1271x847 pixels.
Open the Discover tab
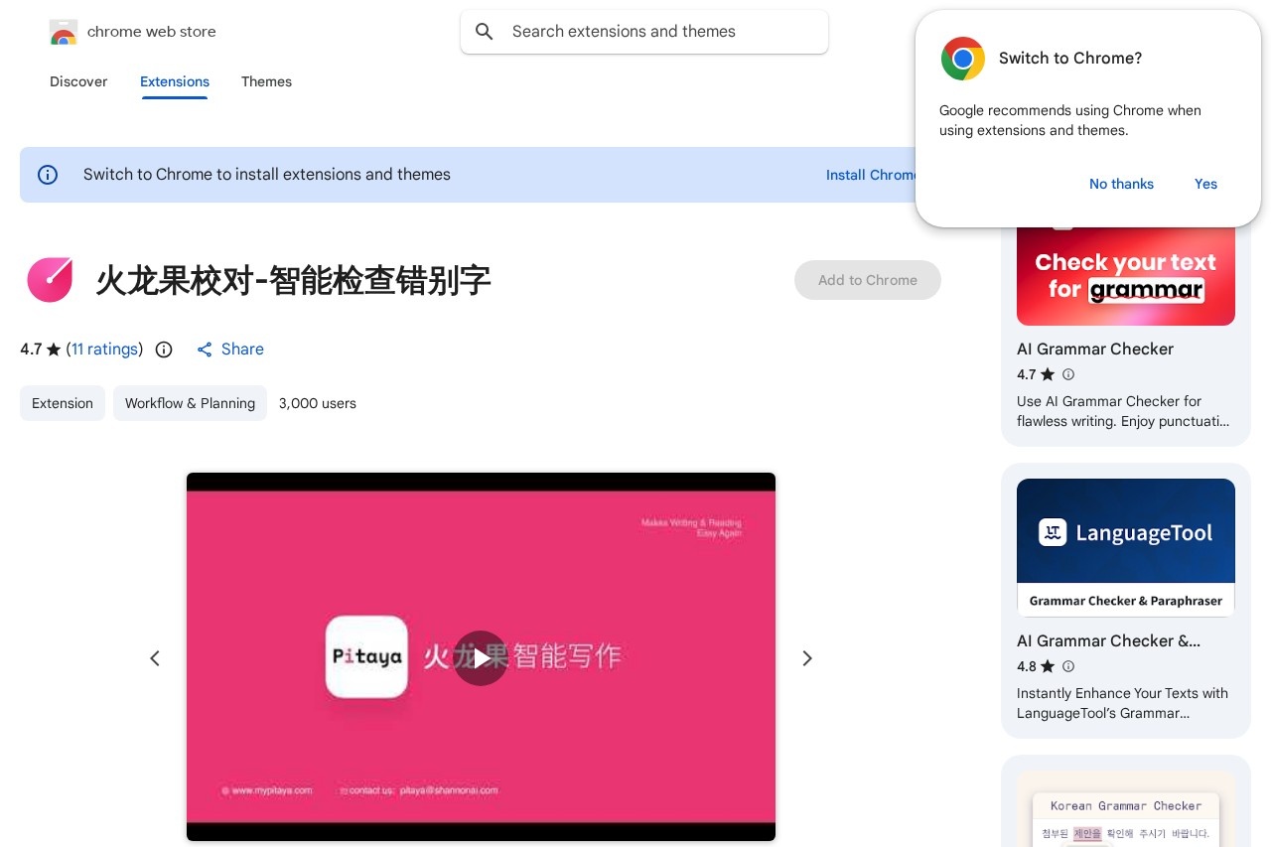78,82
